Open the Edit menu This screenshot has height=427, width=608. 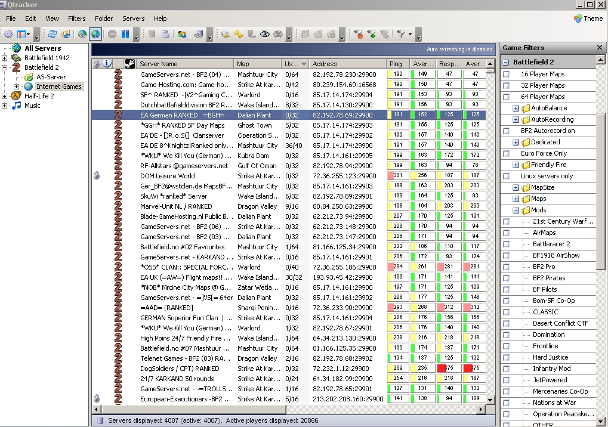coord(30,18)
